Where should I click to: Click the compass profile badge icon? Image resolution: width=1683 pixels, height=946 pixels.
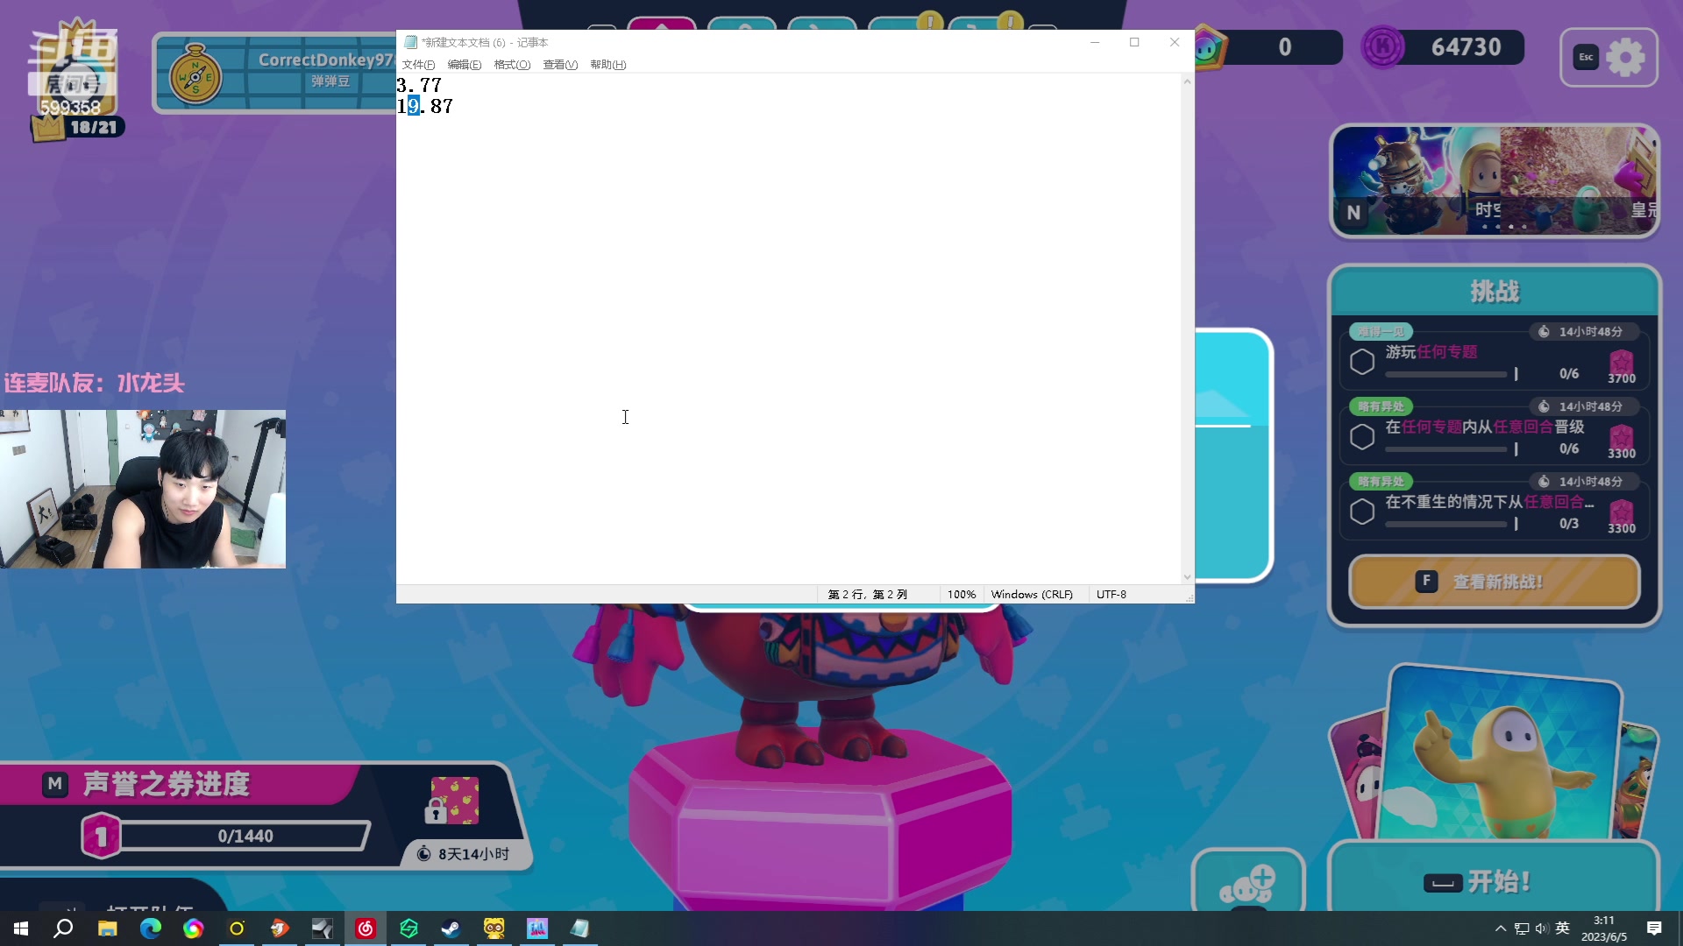coord(195,75)
